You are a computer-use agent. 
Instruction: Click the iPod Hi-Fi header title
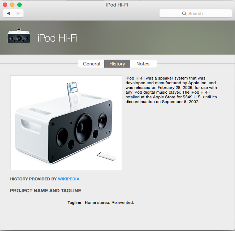[57, 38]
